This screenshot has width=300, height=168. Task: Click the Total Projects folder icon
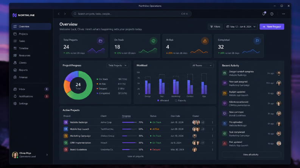pos(101,41)
